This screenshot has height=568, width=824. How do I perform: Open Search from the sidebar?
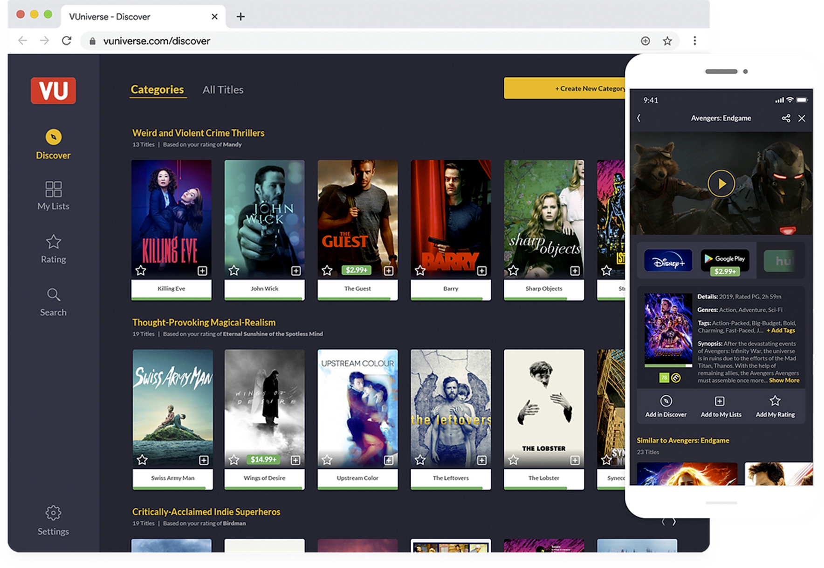tap(53, 303)
